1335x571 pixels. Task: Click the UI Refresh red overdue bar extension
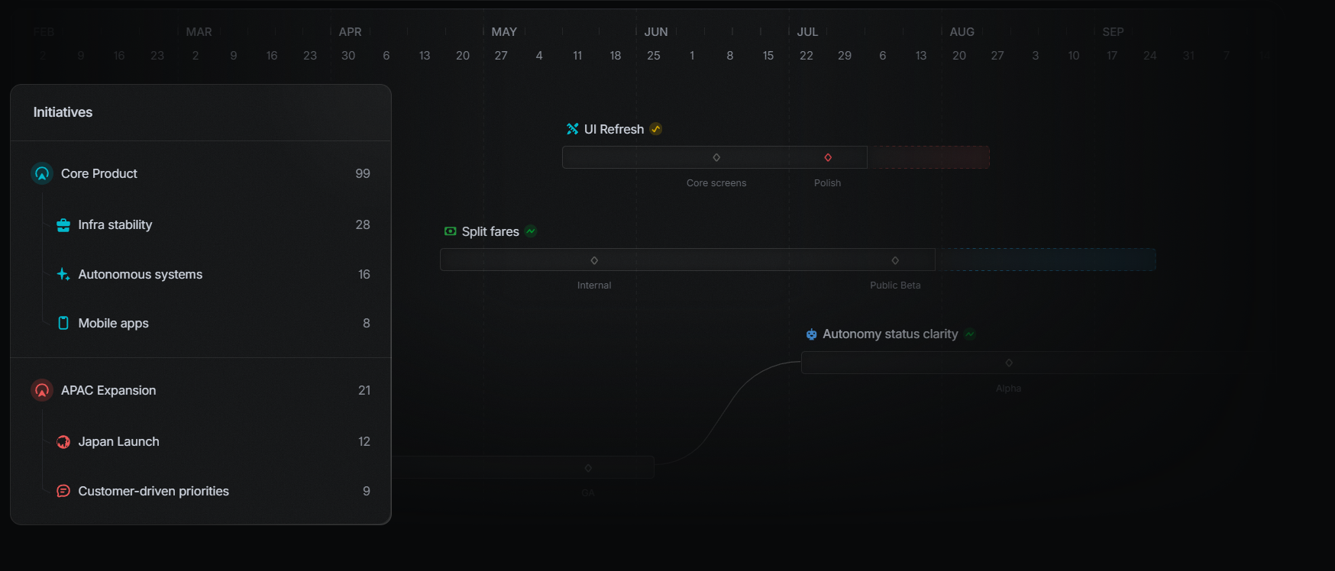(x=929, y=157)
